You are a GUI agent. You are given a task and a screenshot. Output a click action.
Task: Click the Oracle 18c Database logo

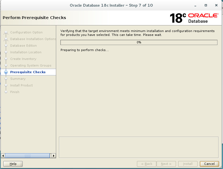pos(194,18)
